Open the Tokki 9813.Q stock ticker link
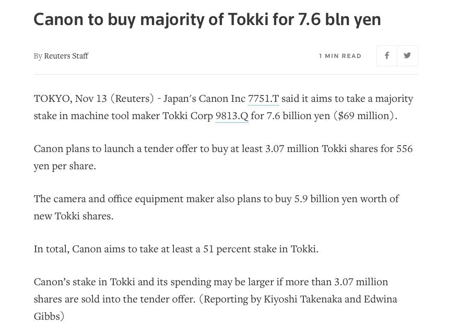The width and height of the screenshot is (459, 327). click(232, 116)
